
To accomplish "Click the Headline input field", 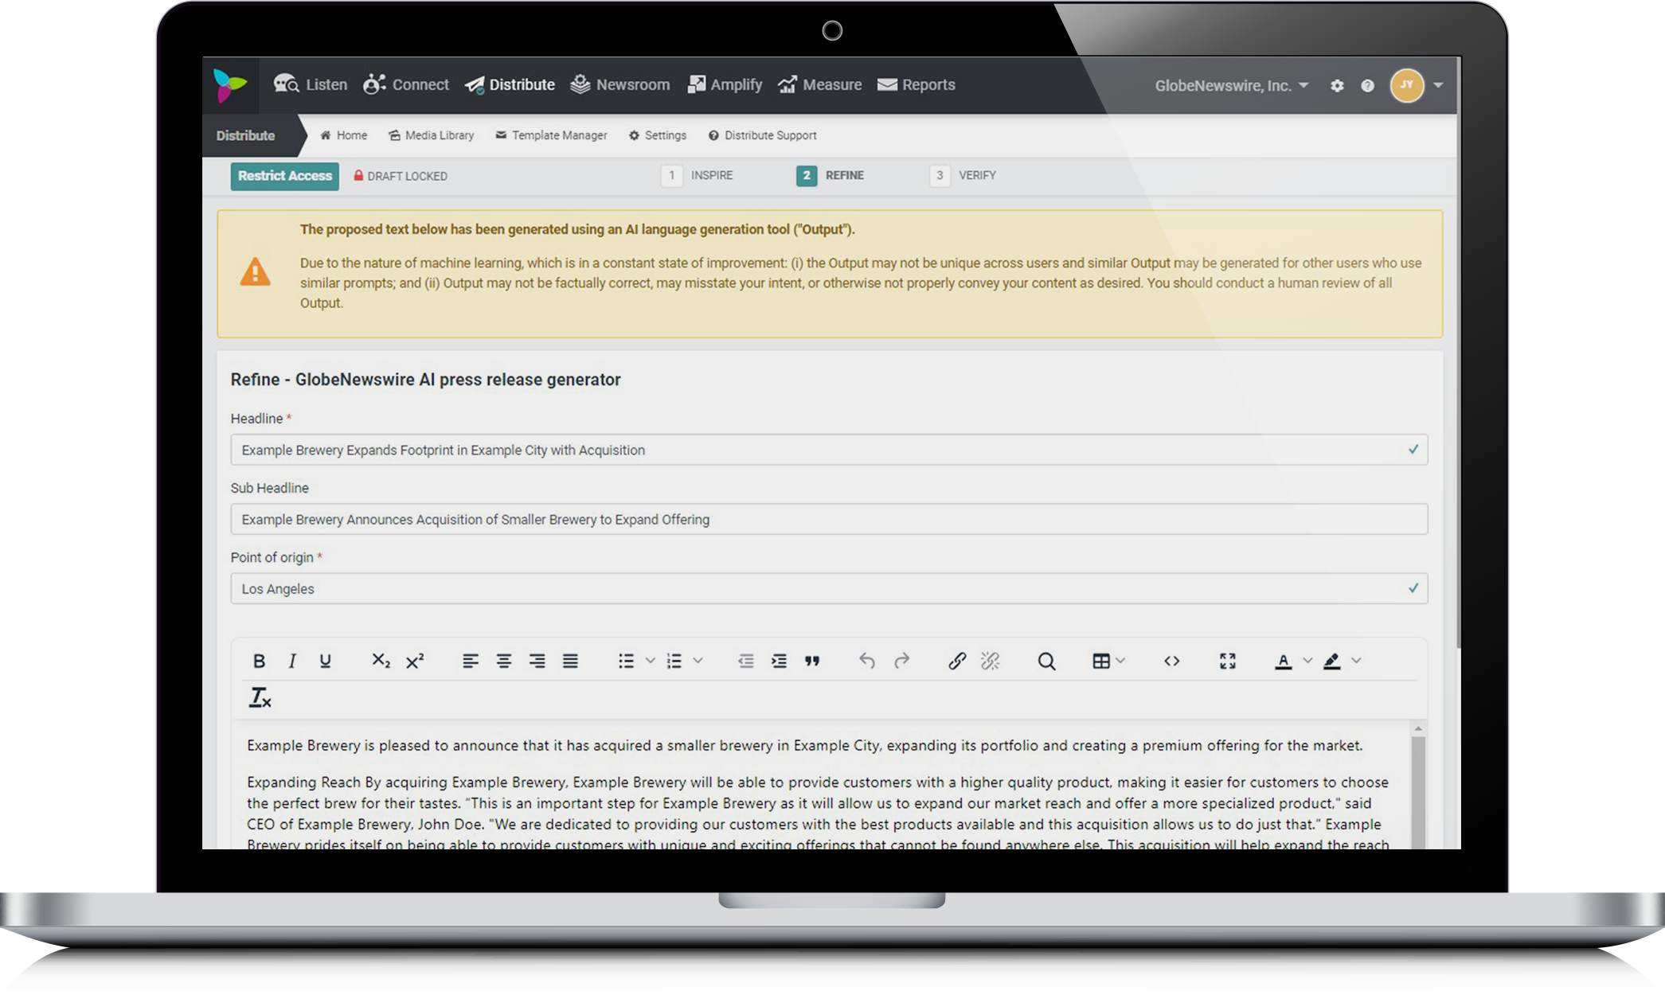I will [x=829, y=450].
